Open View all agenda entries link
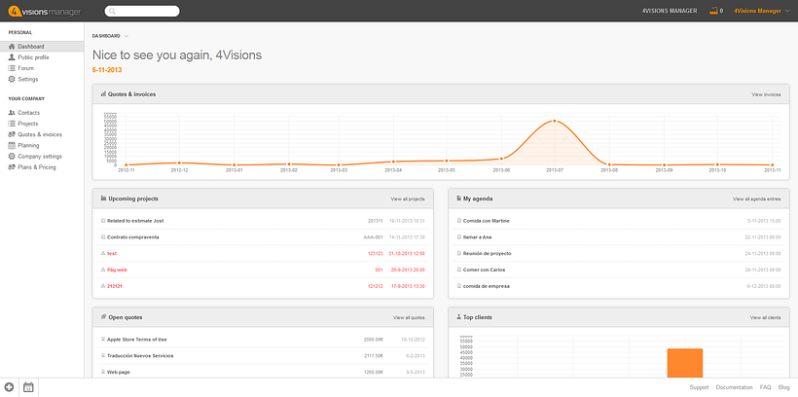This screenshot has width=798, height=397. tap(756, 198)
